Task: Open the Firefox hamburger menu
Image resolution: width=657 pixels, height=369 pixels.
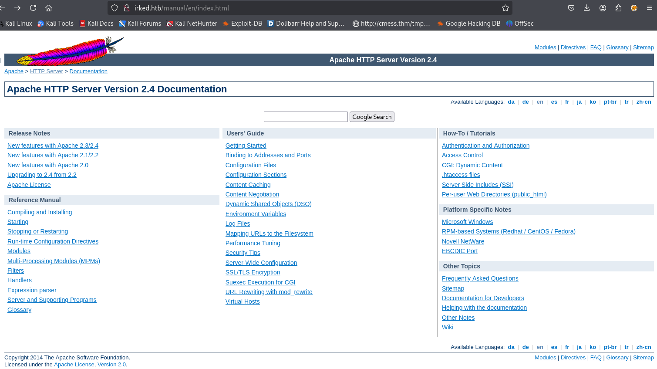Action: click(x=650, y=8)
